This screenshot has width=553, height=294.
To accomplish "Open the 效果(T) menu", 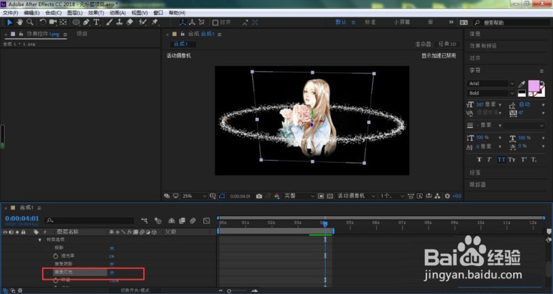I will pos(96,13).
